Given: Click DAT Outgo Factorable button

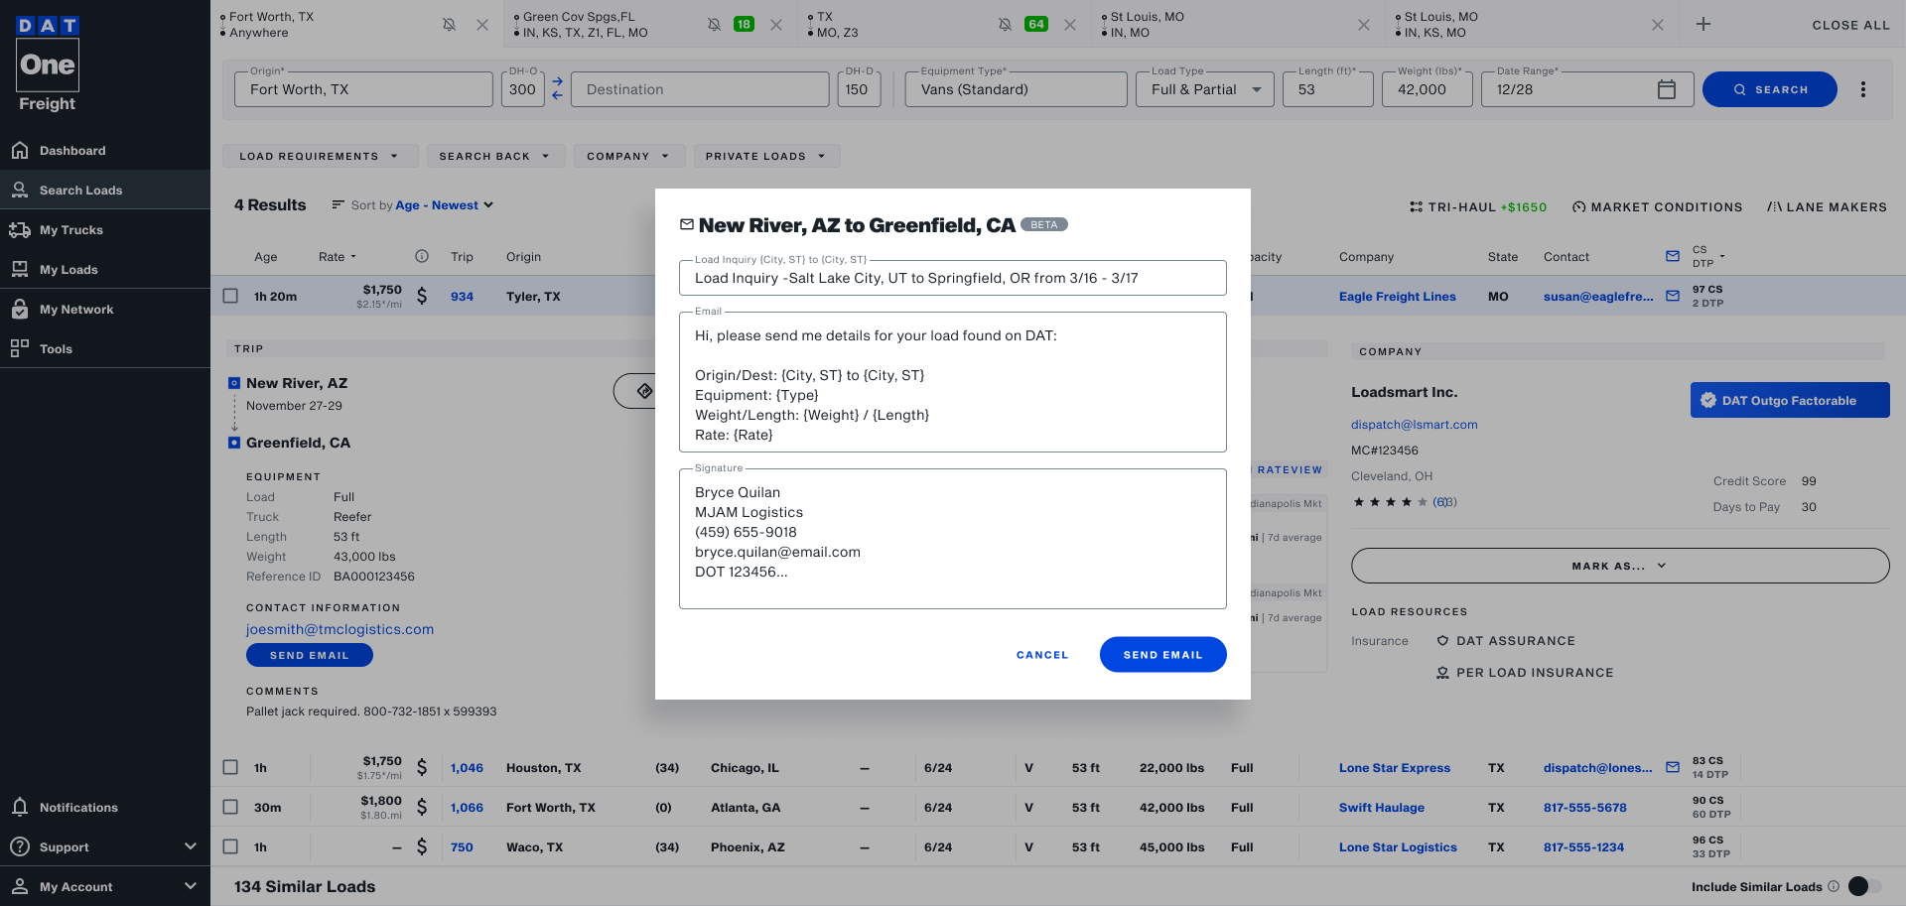Looking at the screenshot, I should point(1790,400).
